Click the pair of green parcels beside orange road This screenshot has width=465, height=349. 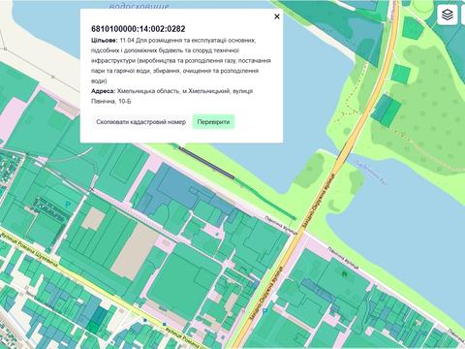tap(387, 110)
